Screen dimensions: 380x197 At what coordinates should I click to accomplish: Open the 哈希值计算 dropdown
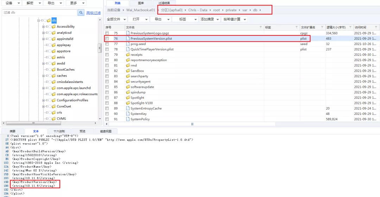click(x=234, y=19)
